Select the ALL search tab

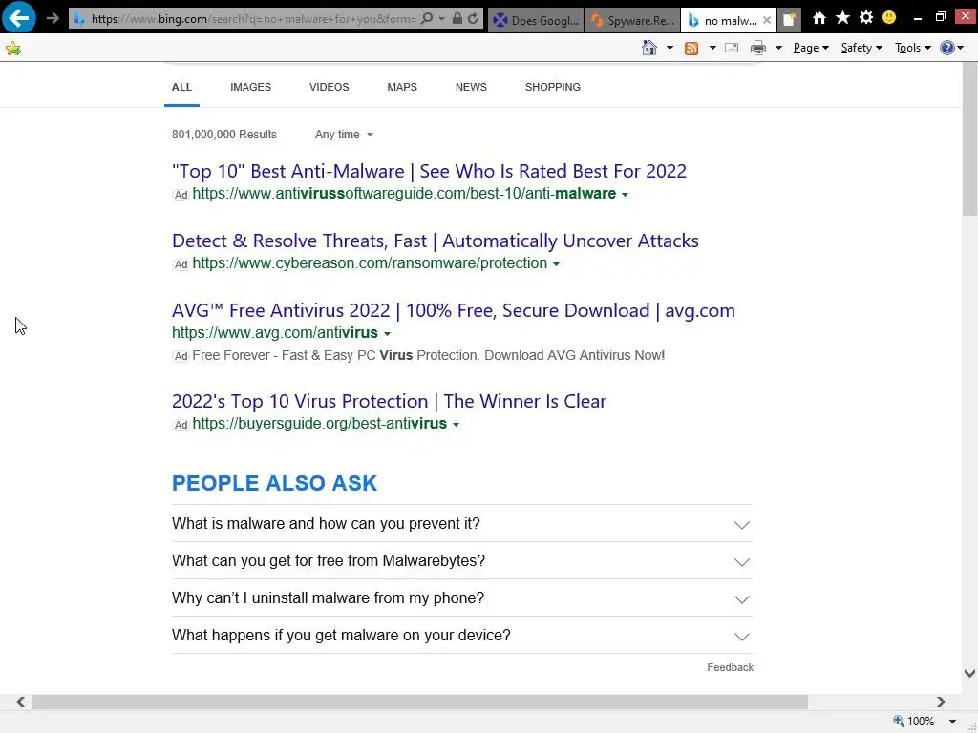coord(181,87)
